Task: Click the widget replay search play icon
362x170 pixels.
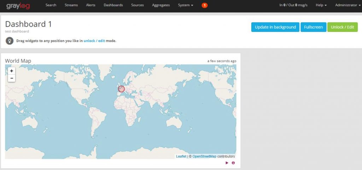Action: tap(227, 163)
